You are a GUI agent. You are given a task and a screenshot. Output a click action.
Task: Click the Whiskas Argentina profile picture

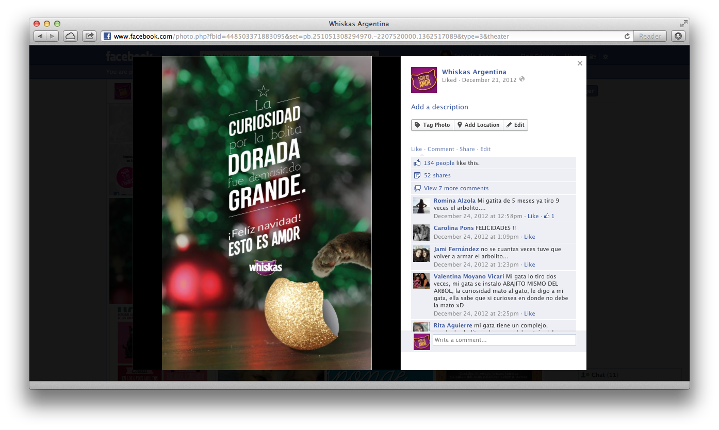click(424, 80)
